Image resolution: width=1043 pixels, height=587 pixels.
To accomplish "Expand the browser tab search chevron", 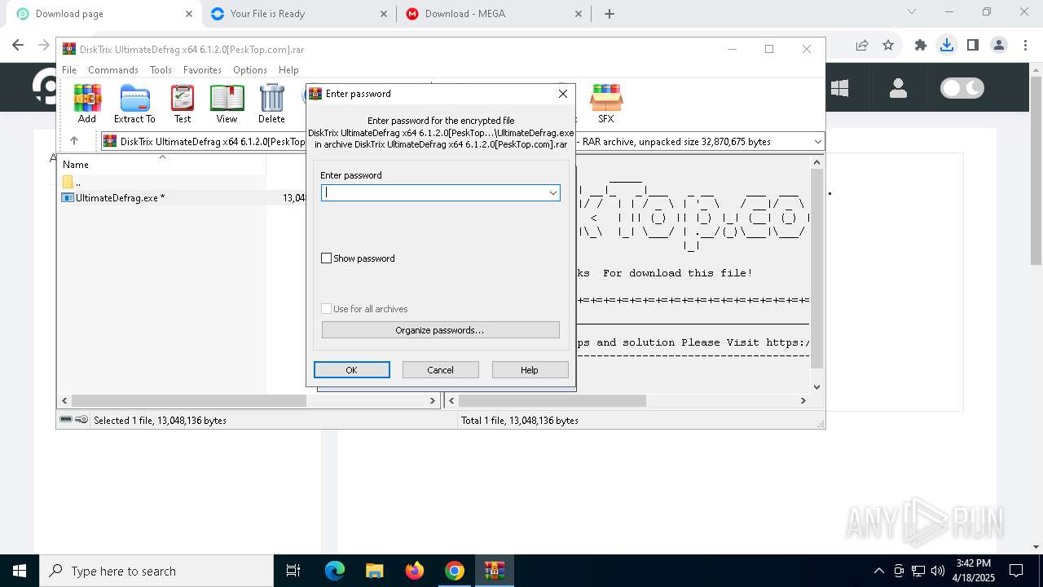I will coord(912,12).
